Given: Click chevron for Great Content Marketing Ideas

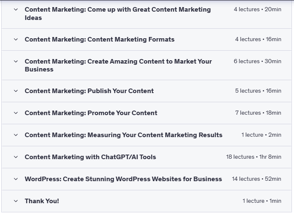Looking at the screenshot, I should 16,9.
